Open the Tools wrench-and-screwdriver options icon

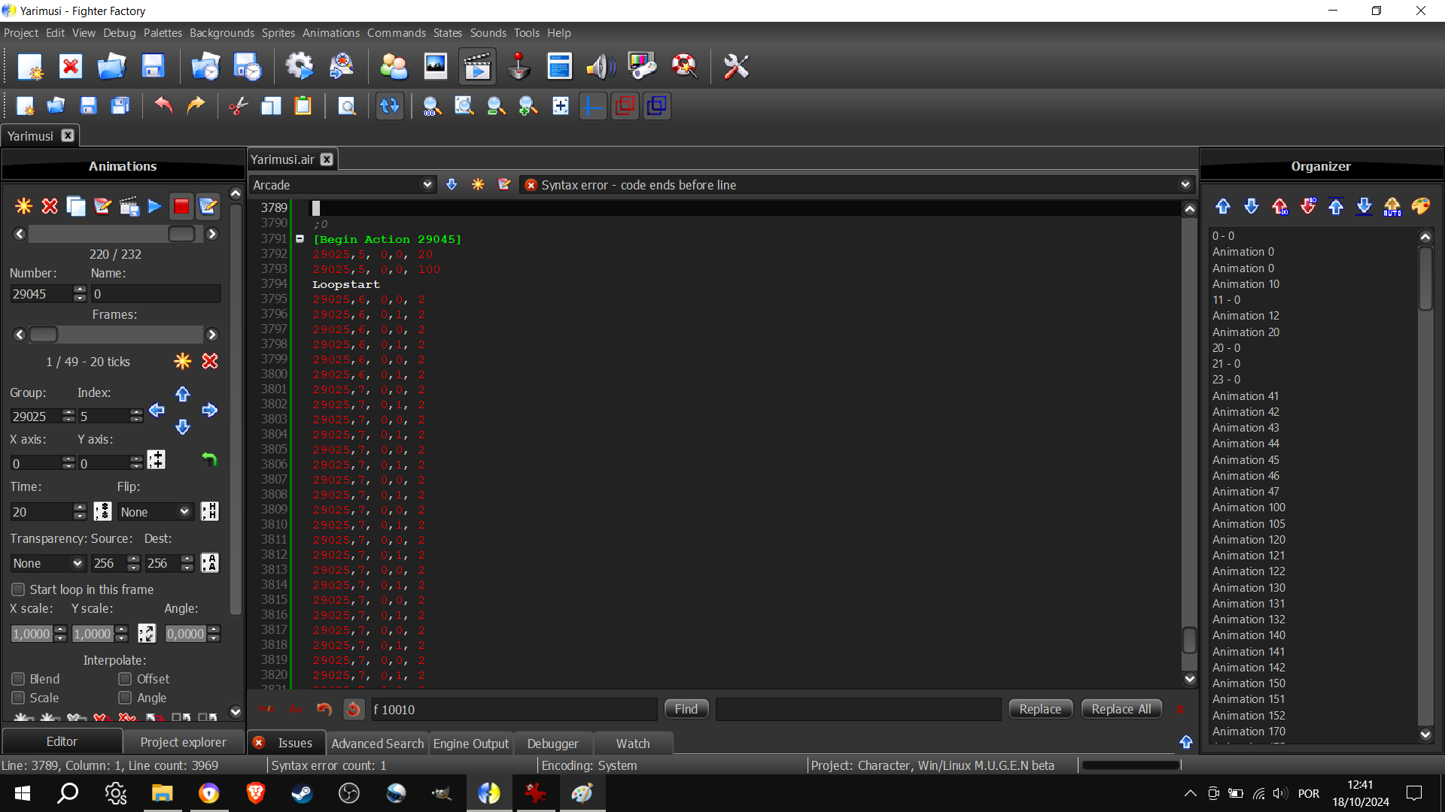pos(736,67)
